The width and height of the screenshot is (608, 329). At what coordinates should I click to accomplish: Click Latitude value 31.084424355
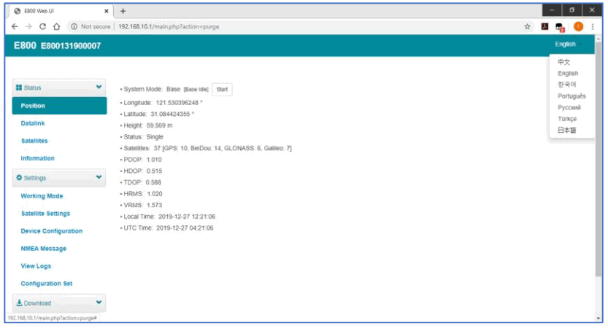[172, 114]
